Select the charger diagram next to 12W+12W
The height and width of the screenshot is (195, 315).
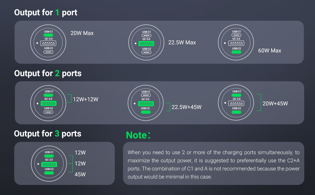pyautogui.click(x=48, y=103)
